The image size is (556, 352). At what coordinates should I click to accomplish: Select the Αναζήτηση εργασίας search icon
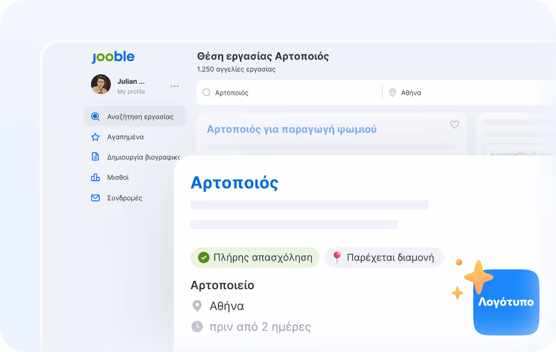95,117
